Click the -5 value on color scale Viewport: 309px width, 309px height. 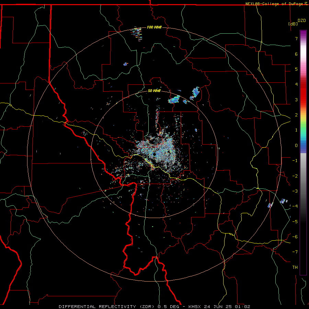click(x=295, y=221)
